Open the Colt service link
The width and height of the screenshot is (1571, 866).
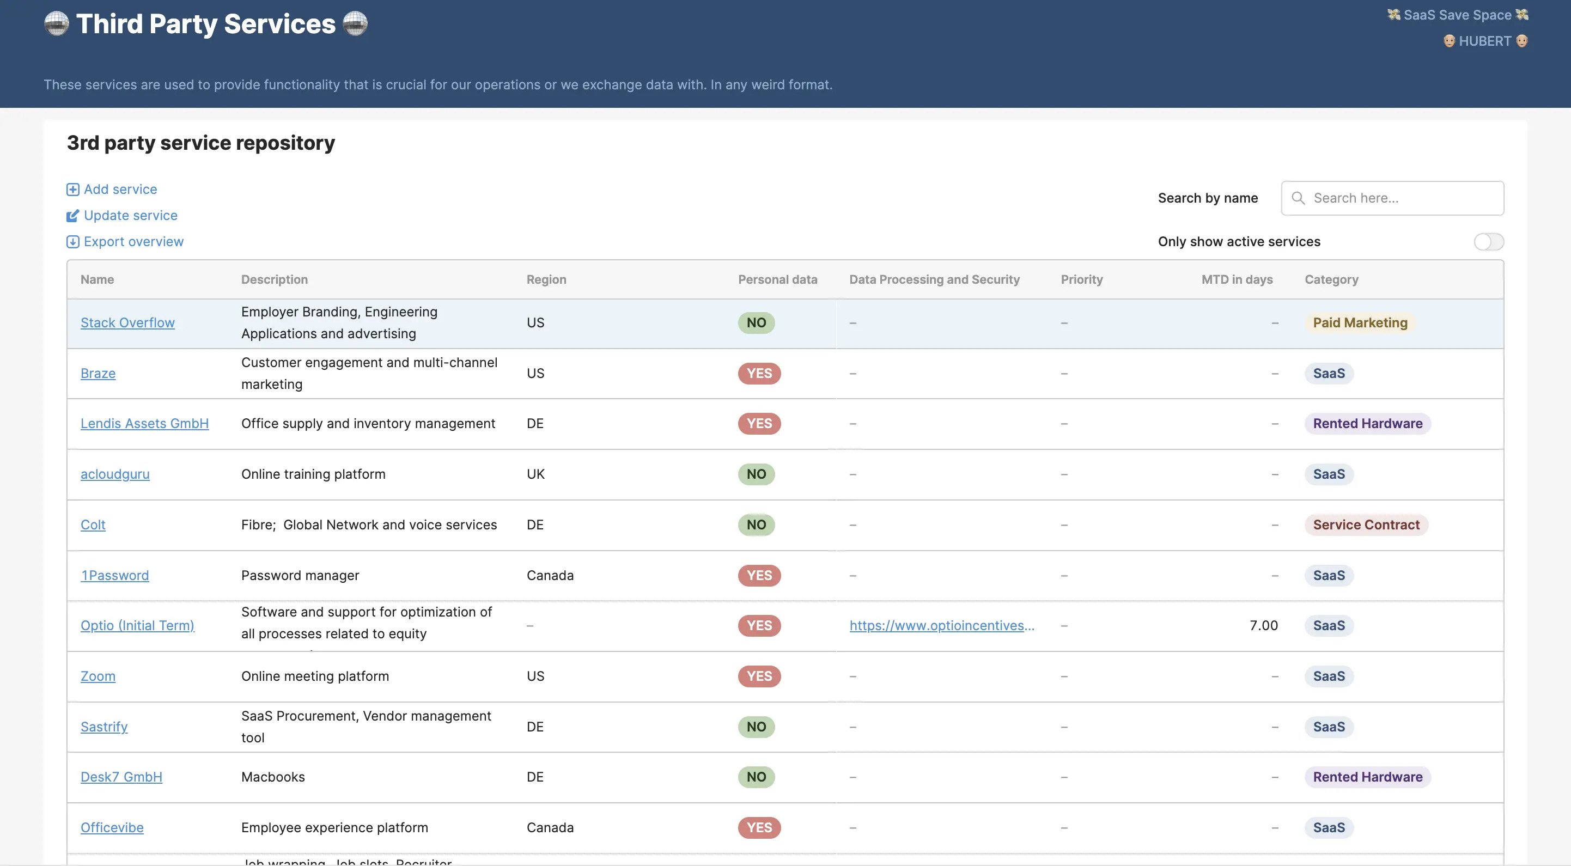click(x=93, y=525)
